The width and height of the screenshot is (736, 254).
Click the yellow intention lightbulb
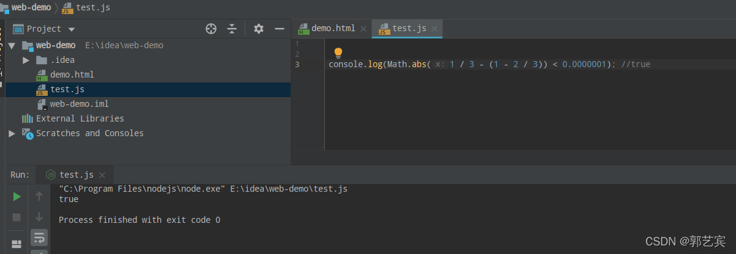point(338,53)
